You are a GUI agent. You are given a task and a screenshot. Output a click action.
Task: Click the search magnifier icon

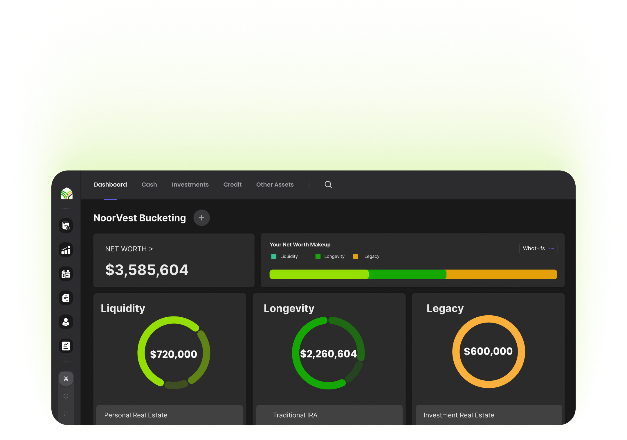pyautogui.click(x=328, y=185)
